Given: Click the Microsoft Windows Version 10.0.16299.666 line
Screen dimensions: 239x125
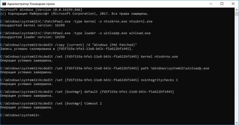Looking at the screenshot, I should point(41,10).
